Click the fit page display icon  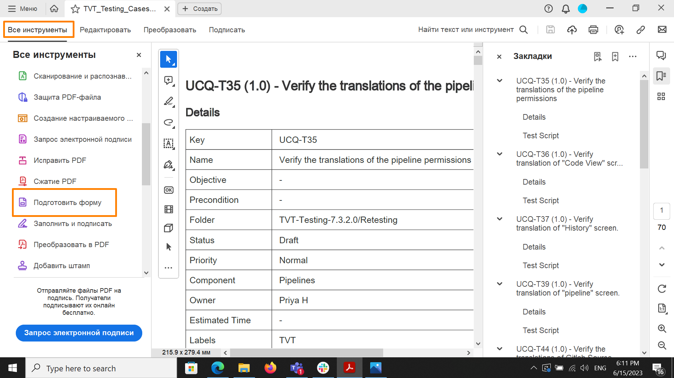tap(662, 309)
